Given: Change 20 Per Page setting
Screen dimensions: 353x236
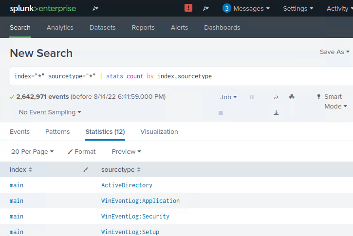Looking at the screenshot, I should (x=33, y=152).
